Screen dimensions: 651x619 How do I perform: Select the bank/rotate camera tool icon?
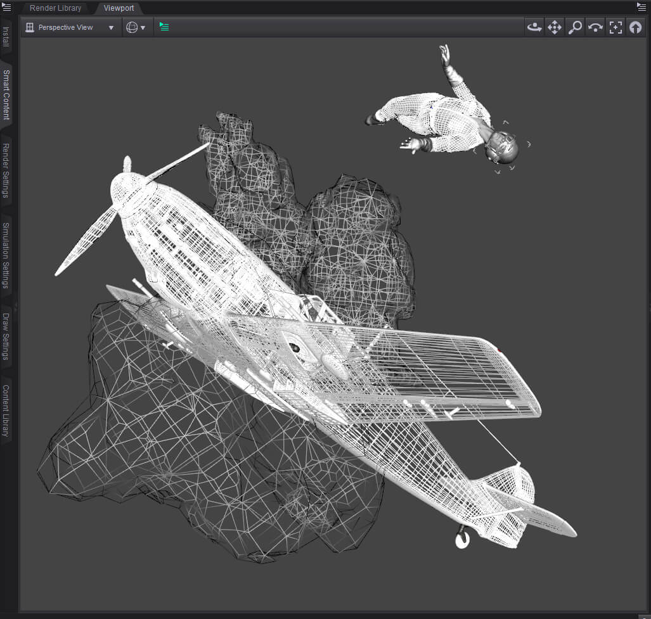pos(595,27)
